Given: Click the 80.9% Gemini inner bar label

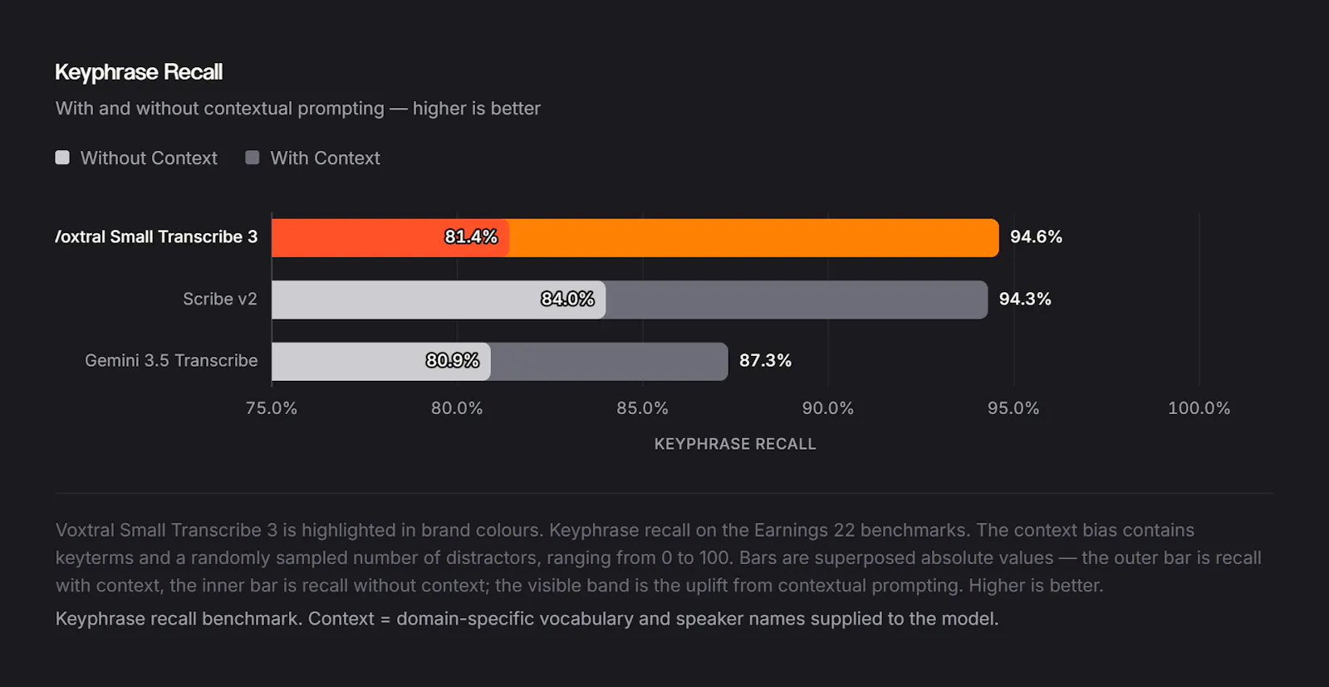Looking at the screenshot, I should [x=453, y=360].
